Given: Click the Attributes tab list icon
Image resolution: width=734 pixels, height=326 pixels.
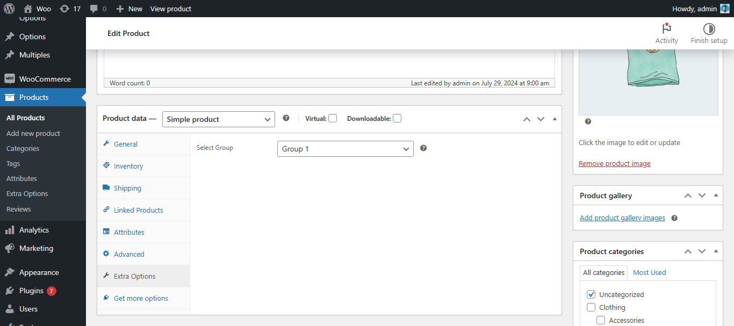Looking at the screenshot, I should point(106,232).
